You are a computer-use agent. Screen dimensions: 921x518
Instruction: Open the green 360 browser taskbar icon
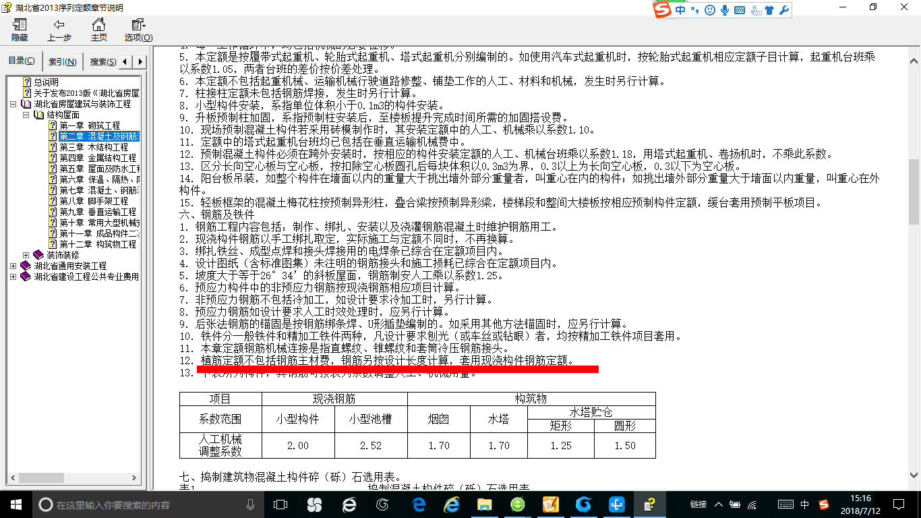518,505
